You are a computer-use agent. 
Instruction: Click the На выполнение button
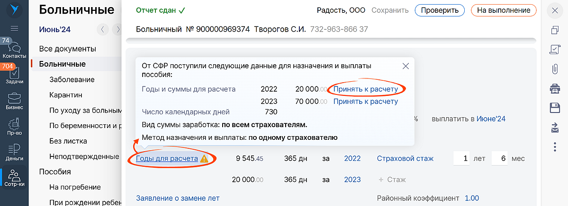(503, 10)
